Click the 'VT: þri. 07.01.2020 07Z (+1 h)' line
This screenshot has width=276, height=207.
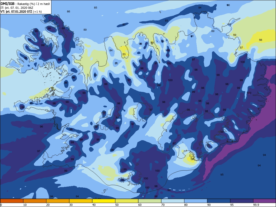[x=21, y=12]
